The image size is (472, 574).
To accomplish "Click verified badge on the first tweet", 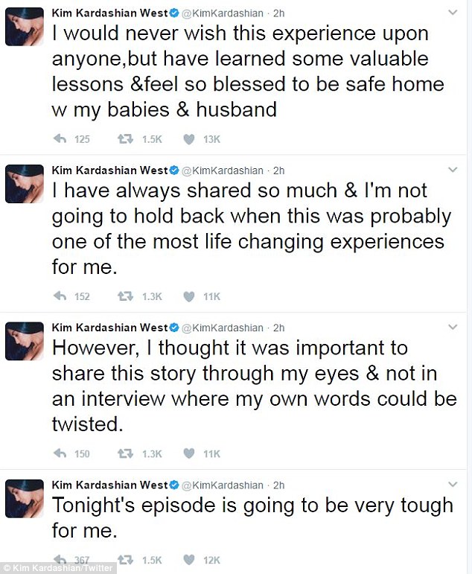I will (x=174, y=13).
